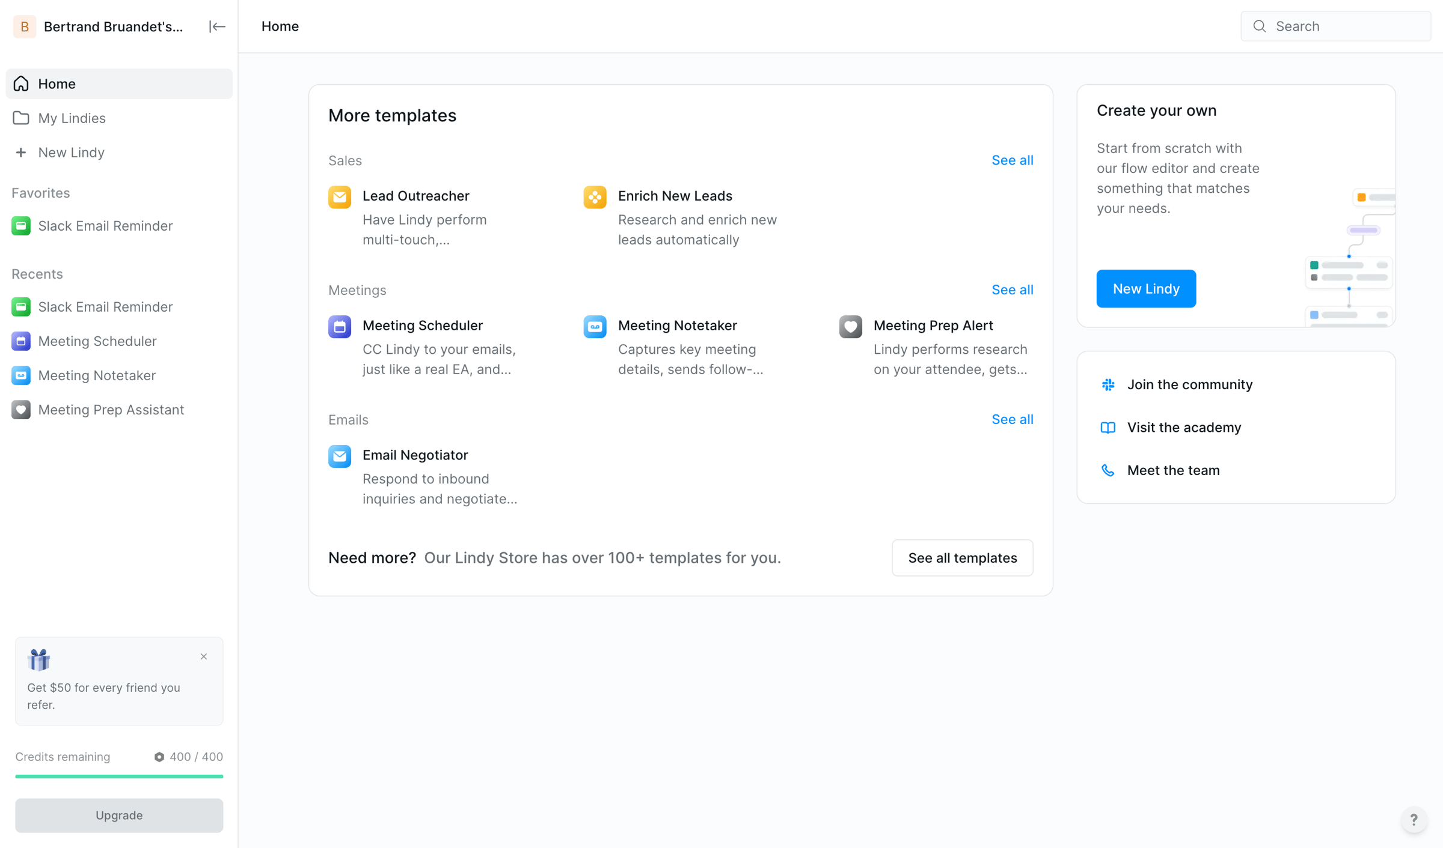Open the Meeting Scheduler template title
Image resolution: width=1443 pixels, height=848 pixels.
pos(423,326)
